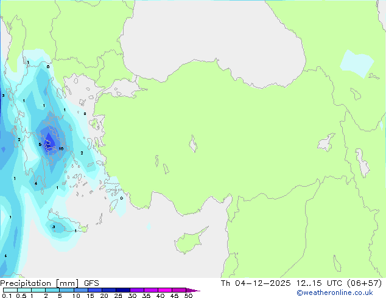
Task: Select the 1–2 mm legend swatch
Action: point(38,290)
